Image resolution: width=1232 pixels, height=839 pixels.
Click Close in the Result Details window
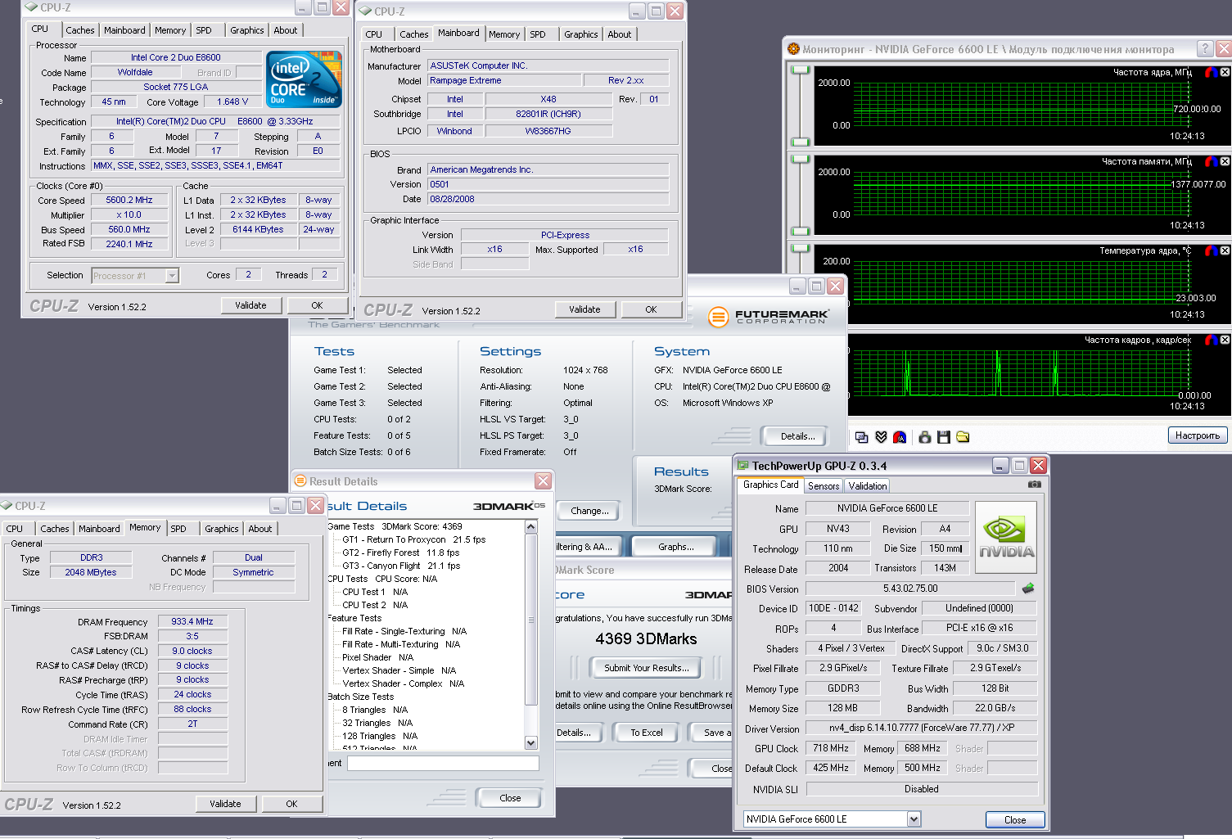coord(510,798)
